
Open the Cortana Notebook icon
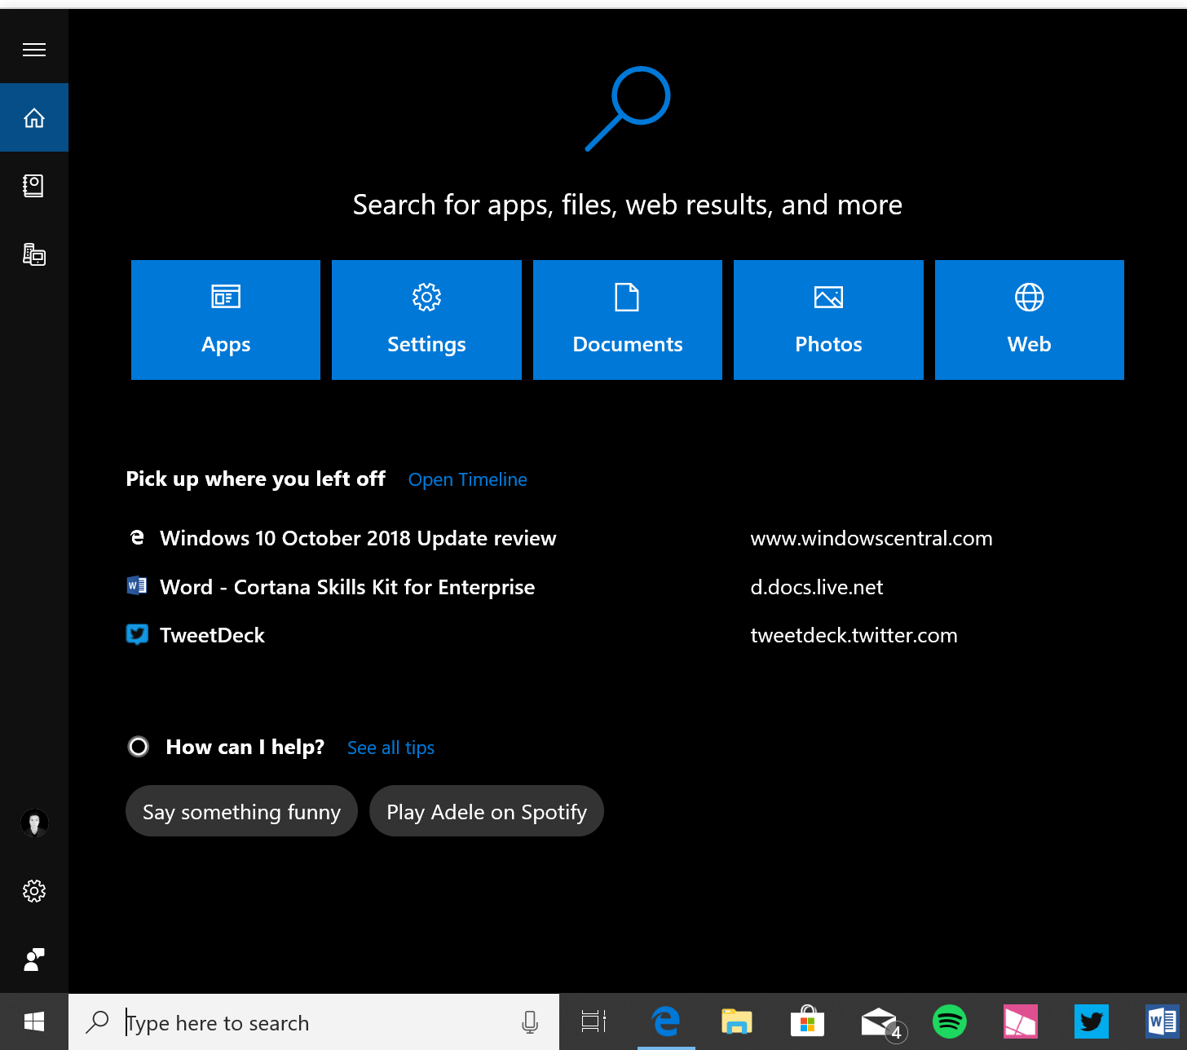[x=33, y=186]
